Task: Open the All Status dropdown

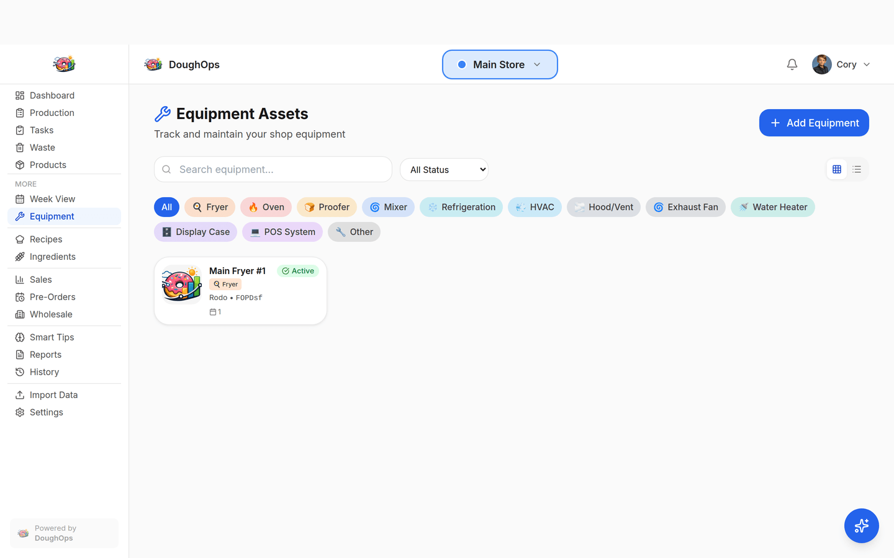Action: tap(444, 169)
